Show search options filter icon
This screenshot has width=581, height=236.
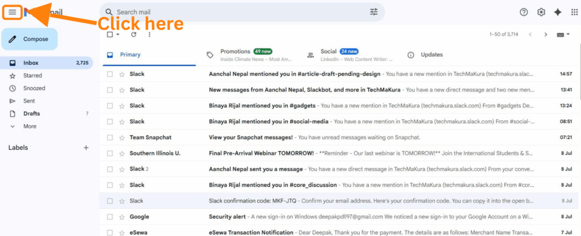click(x=374, y=12)
